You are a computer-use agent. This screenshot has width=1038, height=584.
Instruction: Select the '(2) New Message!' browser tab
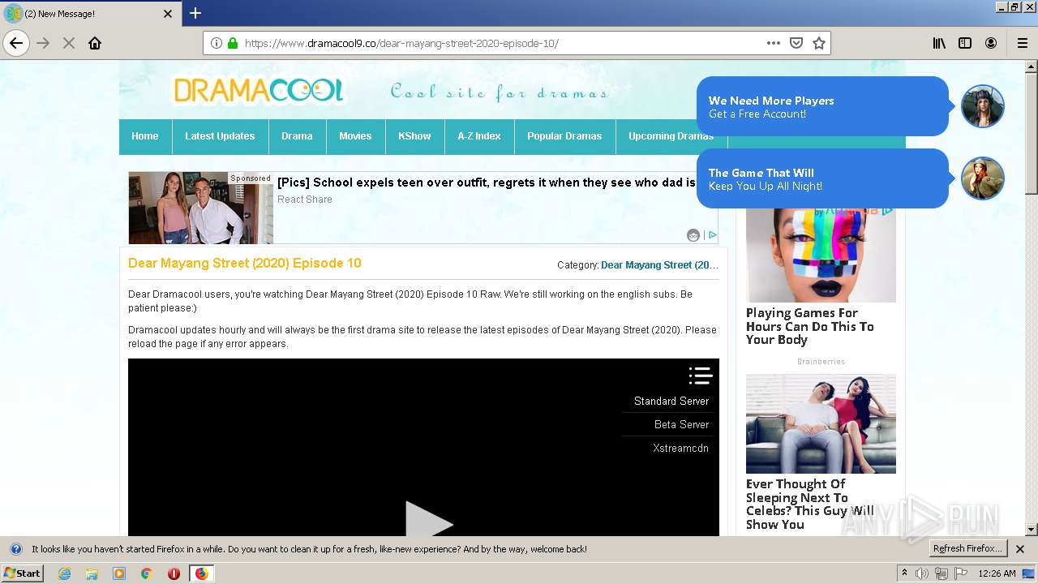coord(89,14)
